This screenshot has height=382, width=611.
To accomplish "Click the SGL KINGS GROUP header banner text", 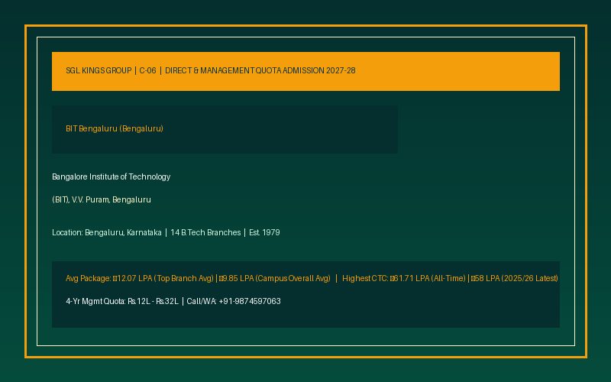I will 211,70.
